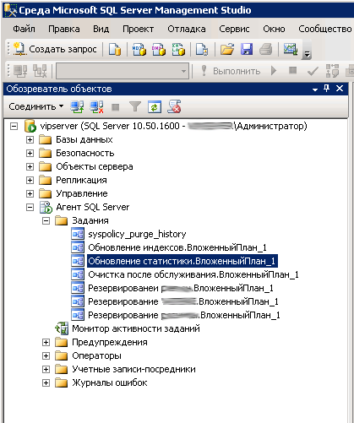The height and width of the screenshot is (423, 354).
Task: Click the change connection icon in query toolbar
Action: 40,71
